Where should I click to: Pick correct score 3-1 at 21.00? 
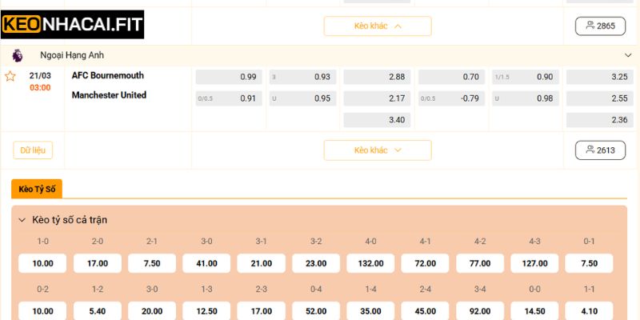click(x=262, y=263)
